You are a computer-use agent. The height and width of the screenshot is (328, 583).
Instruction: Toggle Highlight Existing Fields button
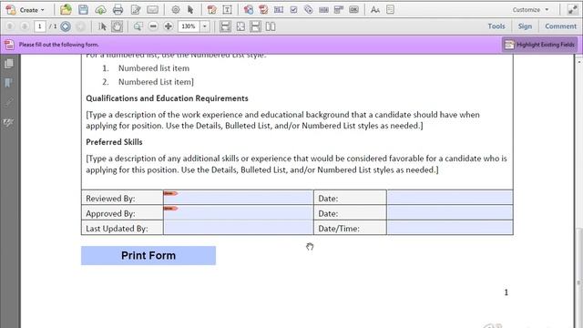539,45
